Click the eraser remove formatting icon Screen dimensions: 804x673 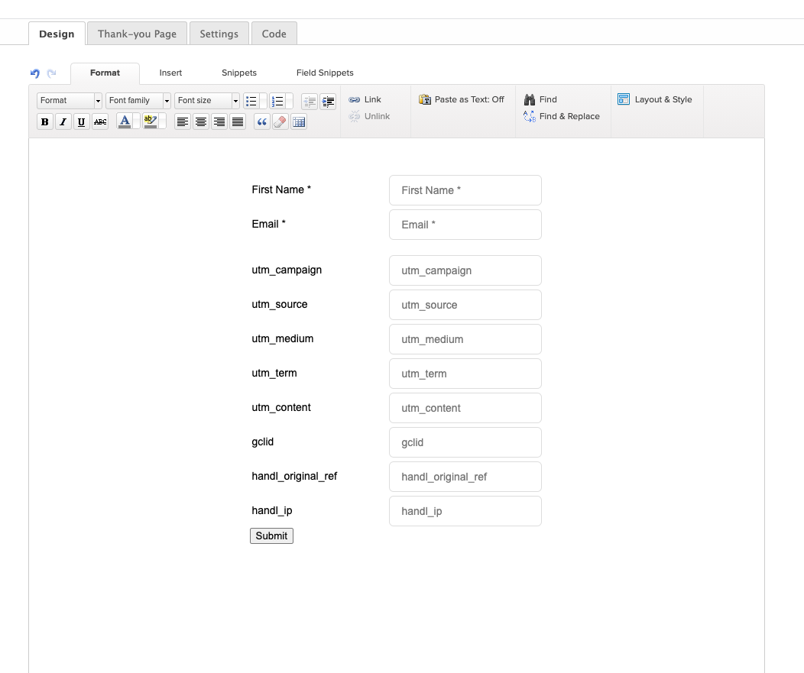click(x=280, y=121)
